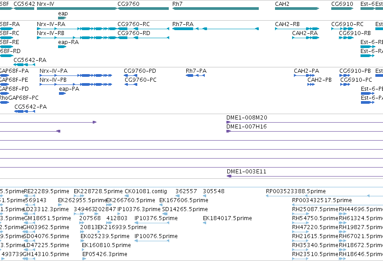Select the RH35340.5prime EST label

tap(315, 245)
